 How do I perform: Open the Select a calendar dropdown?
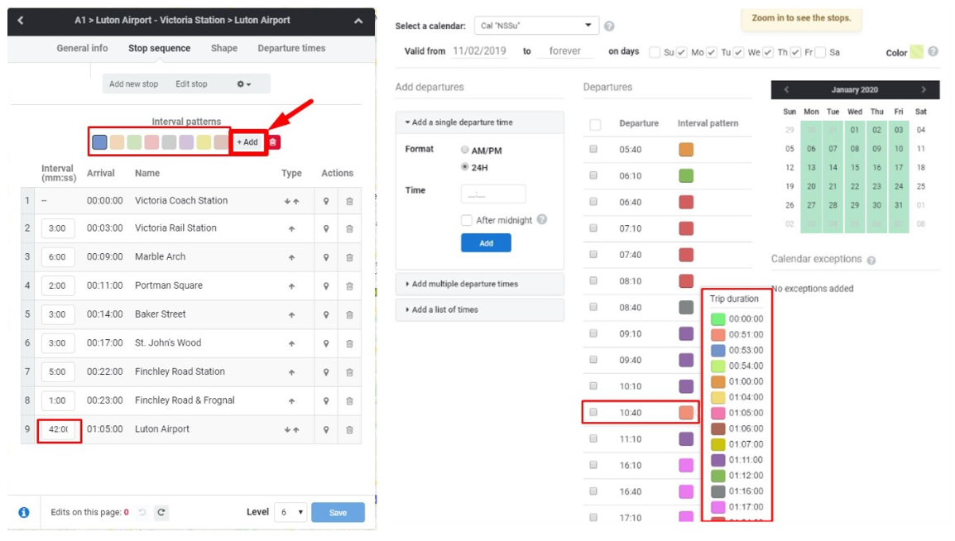pos(536,26)
